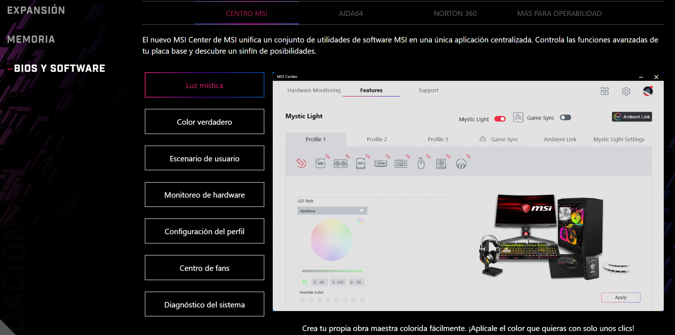Click the link badge above the keyboard icon
This screenshot has height=335, width=675.
[x=408, y=156]
